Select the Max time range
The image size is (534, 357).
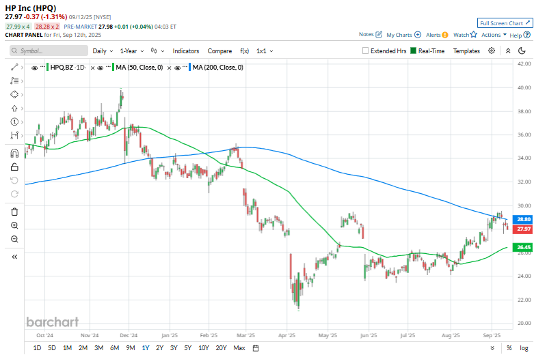pyautogui.click(x=239, y=348)
